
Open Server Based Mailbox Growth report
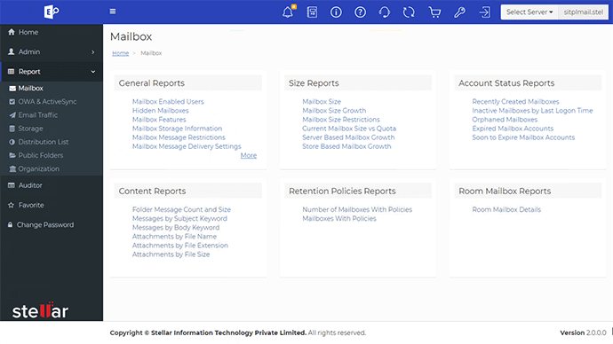point(348,137)
